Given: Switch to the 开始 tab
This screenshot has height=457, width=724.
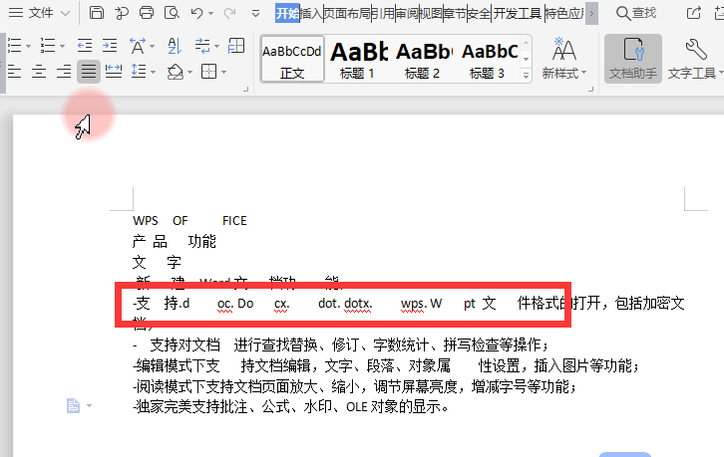Looking at the screenshot, I should 287,13.
